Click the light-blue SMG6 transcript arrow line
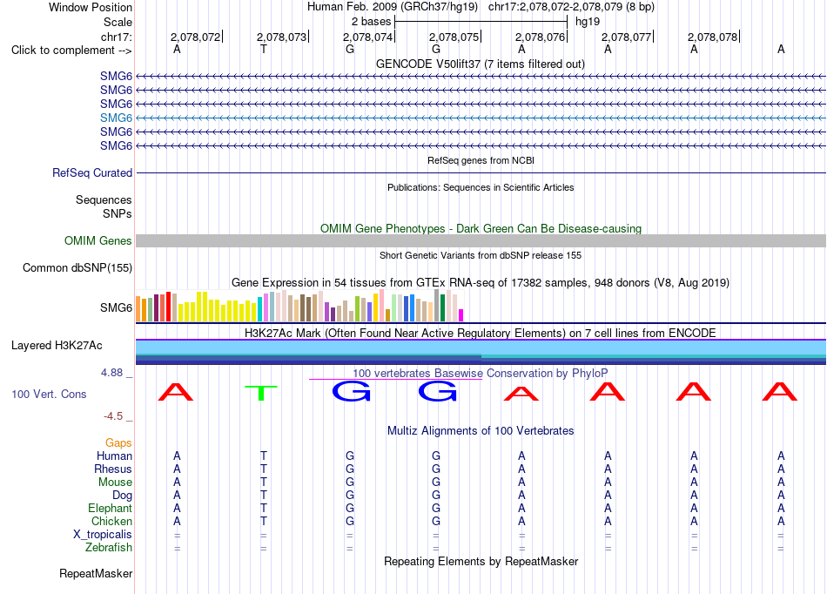Screen dimensions: 827x594 (x=481, y=118)
